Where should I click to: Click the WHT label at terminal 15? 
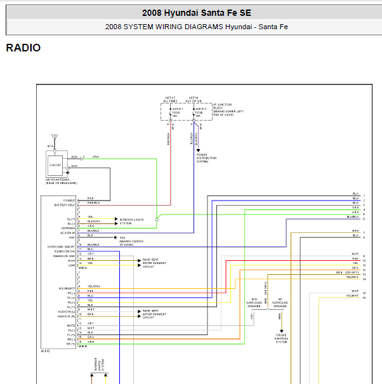click(355, 291)
